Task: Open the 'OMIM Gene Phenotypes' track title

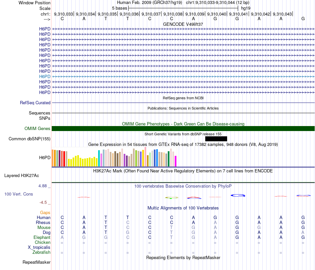Action: [x=183, y=124]
